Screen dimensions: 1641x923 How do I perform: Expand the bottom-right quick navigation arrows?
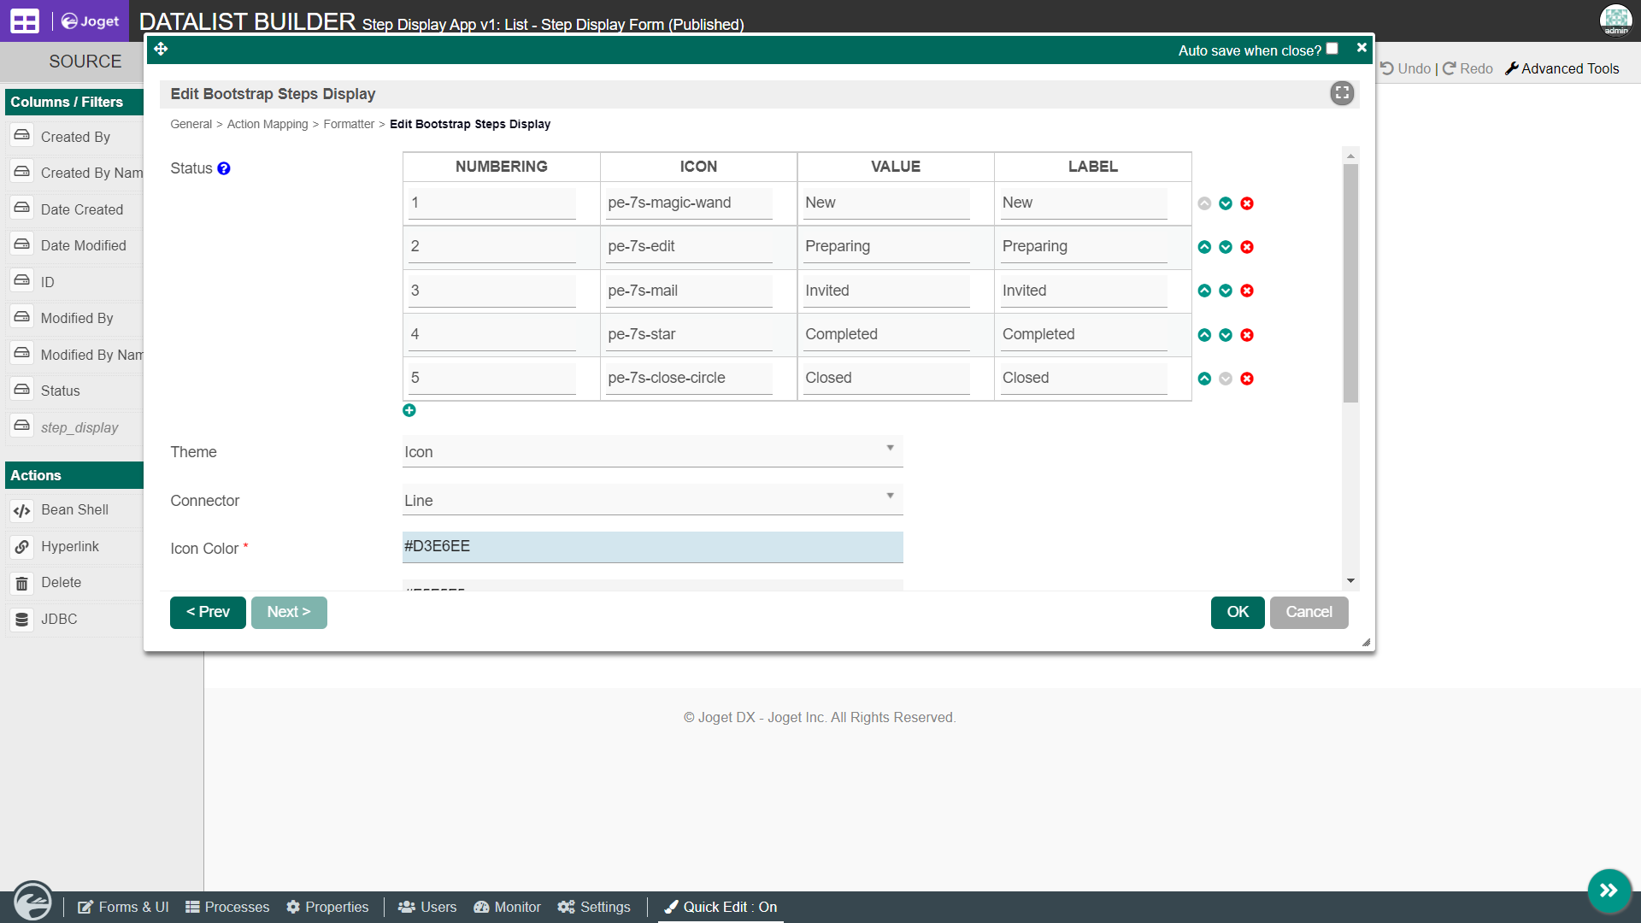pyautogui.click(x=1609, y=891)
